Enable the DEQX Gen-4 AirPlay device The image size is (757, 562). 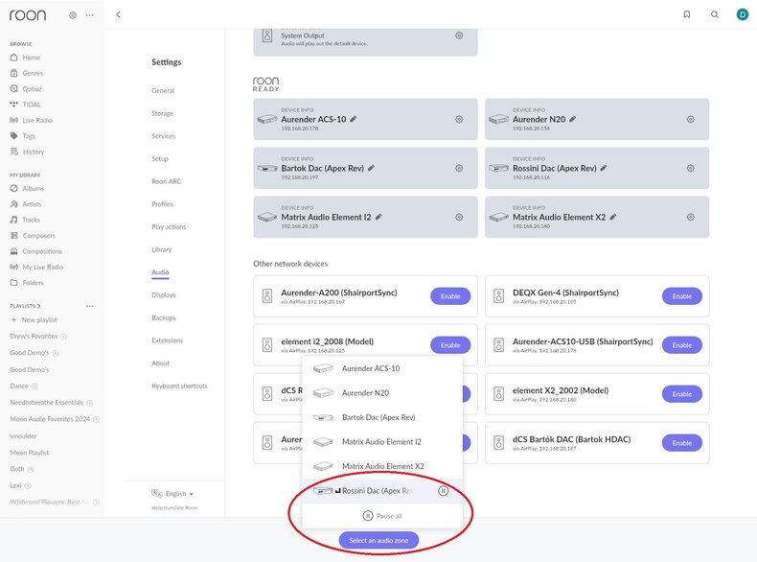coord(681,296)
